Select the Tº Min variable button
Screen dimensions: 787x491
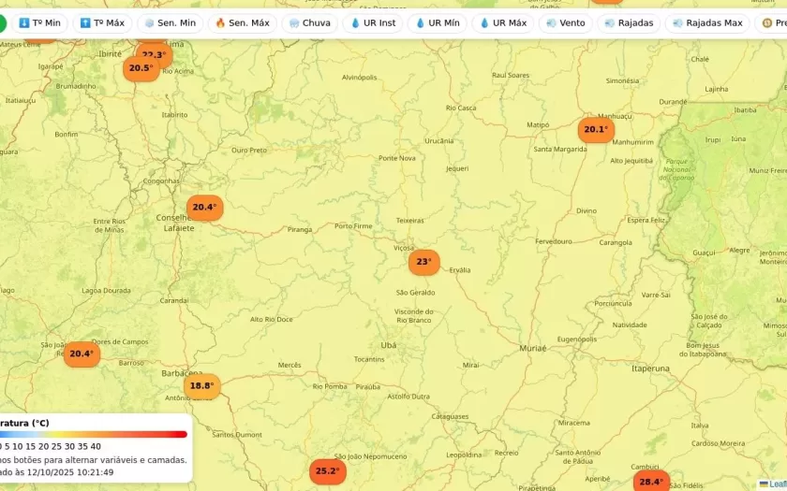coord(39,22)
